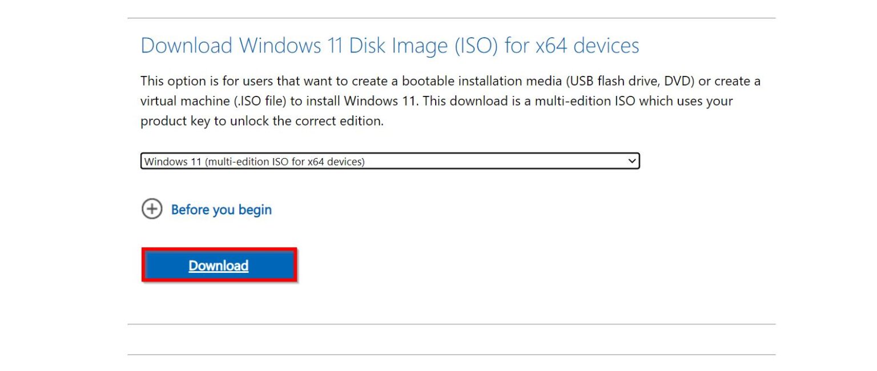Click the Before you begin text label
The width and height of the screenshot is (877, 371).
tap(221, 209)
